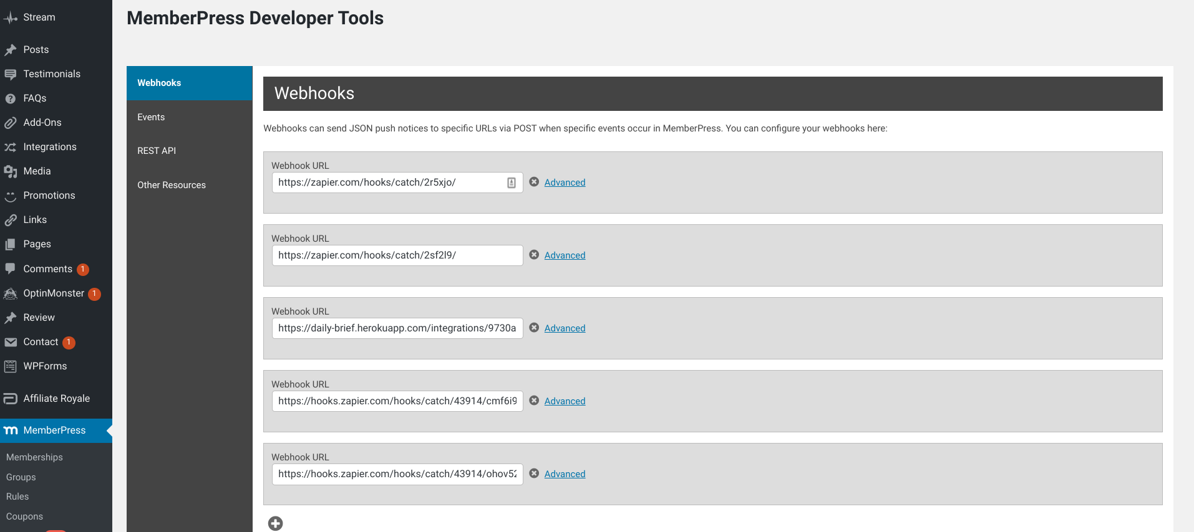The height and width of the screenshot is (532, 1194).
Task: Delete the cmf6i9 Zapier hooks webhook
Action: 534,401
